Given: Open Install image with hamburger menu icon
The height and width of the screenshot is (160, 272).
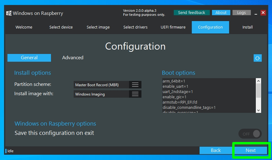Looking at the screenshot, I should [x=135, y=94].
